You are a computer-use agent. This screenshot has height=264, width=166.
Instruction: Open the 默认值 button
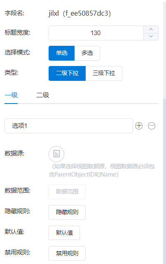(x=64, y=233)
